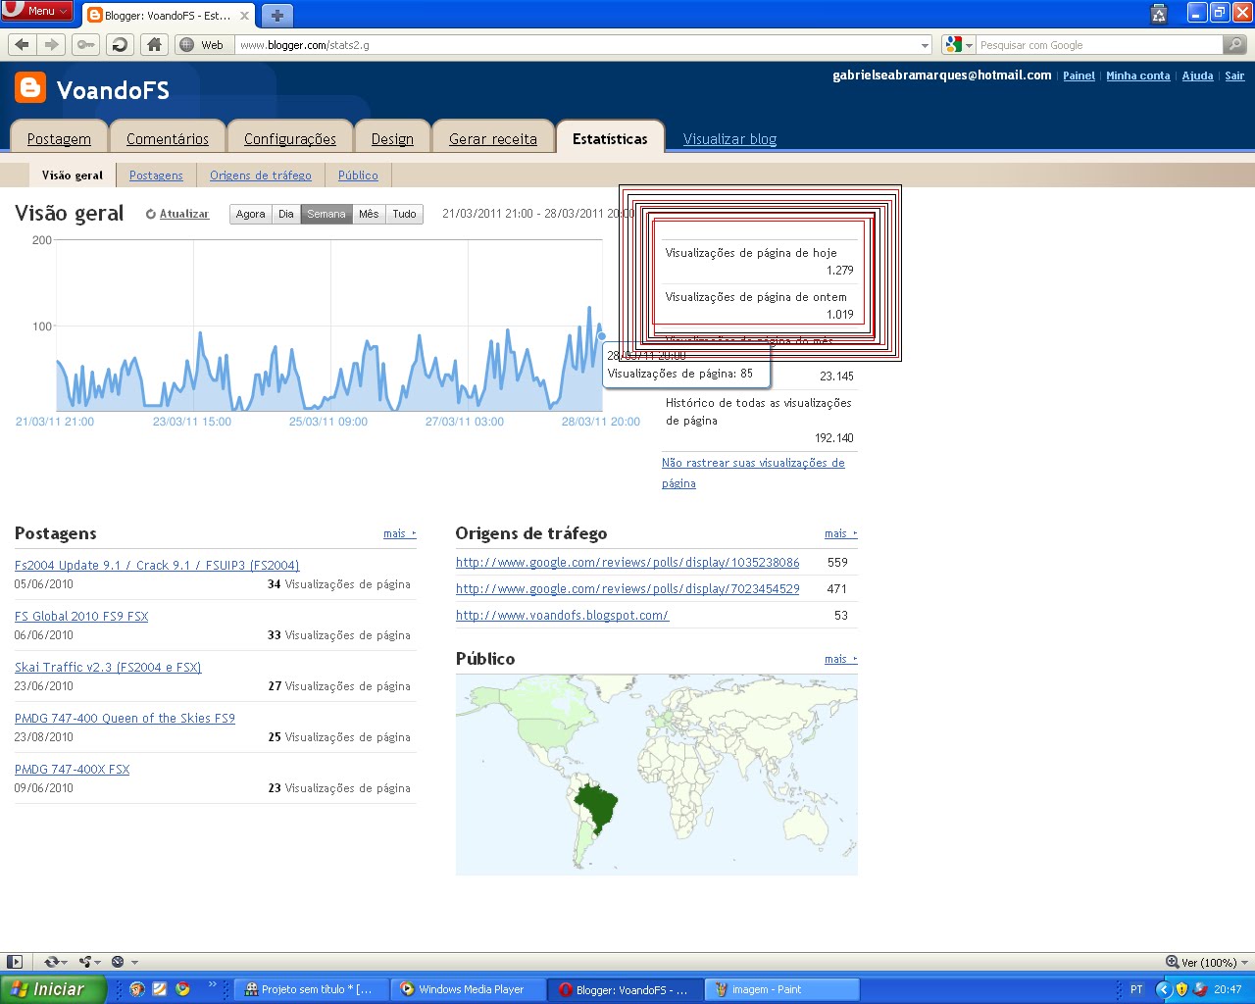Switch to the Configurações tab
1255x1004 pixels.
click(x=290, y=138)
